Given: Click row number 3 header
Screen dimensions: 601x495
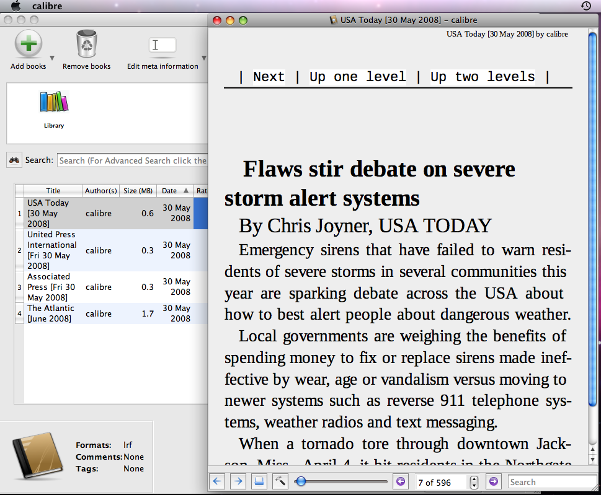Looking at the screenshot, I should tap(20, 287).
